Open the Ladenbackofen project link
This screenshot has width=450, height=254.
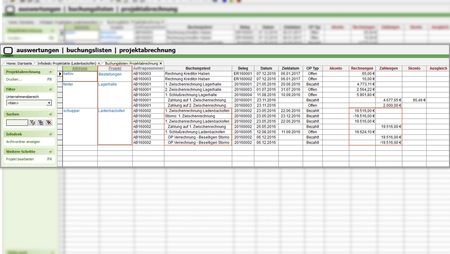coord(112,111)
